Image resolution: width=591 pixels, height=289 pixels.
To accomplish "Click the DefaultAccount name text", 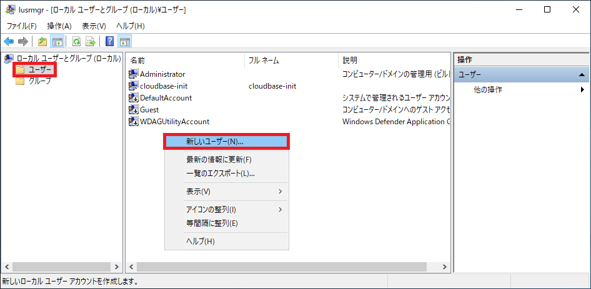I will point(166,98).
